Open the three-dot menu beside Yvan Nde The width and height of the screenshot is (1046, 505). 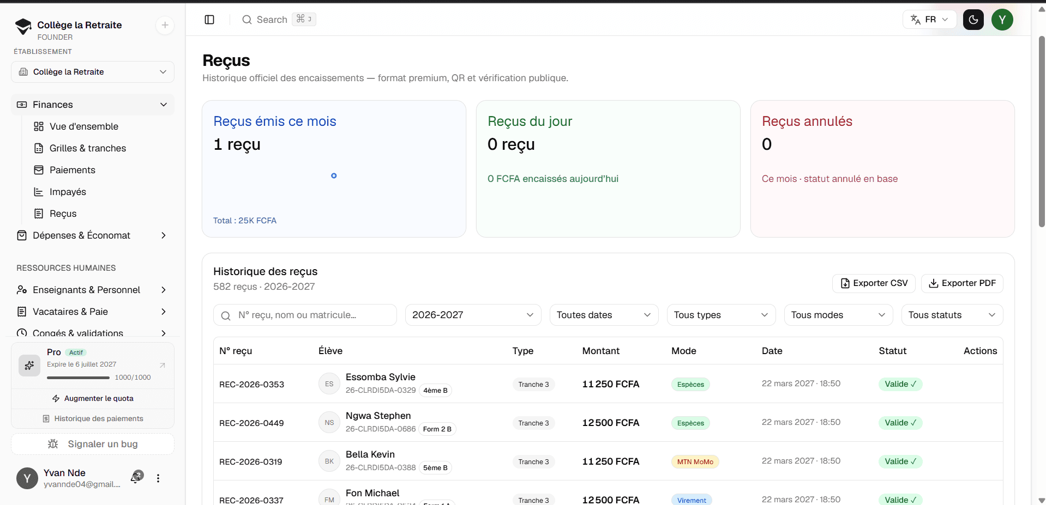pyautogui.click(x=158, y=478)
